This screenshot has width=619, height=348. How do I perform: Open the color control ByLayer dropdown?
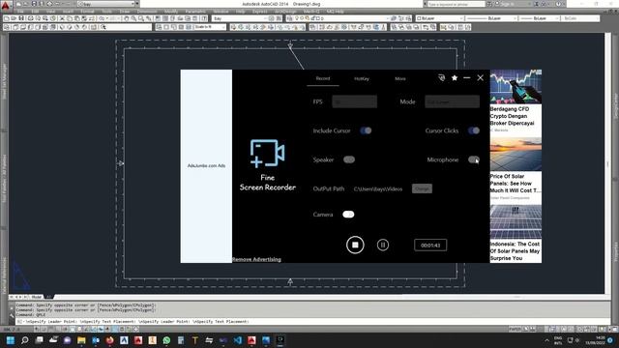439,18
